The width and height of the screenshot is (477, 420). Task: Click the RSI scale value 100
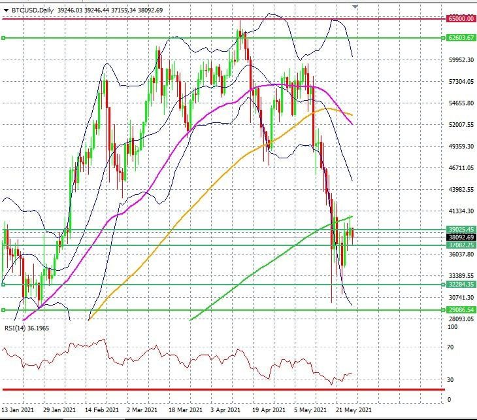pyautogui.click(x=452, y=327)
